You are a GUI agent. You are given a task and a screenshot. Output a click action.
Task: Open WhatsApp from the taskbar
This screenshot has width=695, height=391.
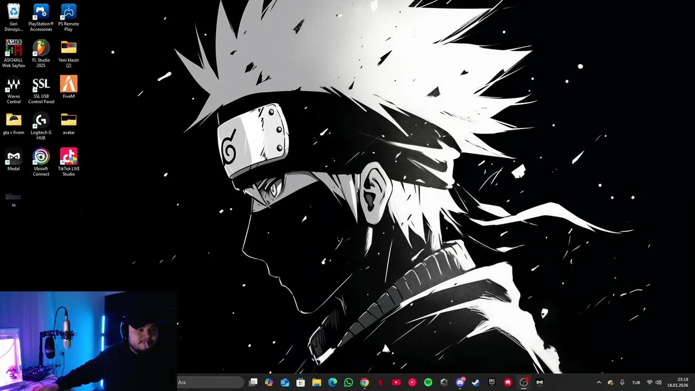click(349, 382)
